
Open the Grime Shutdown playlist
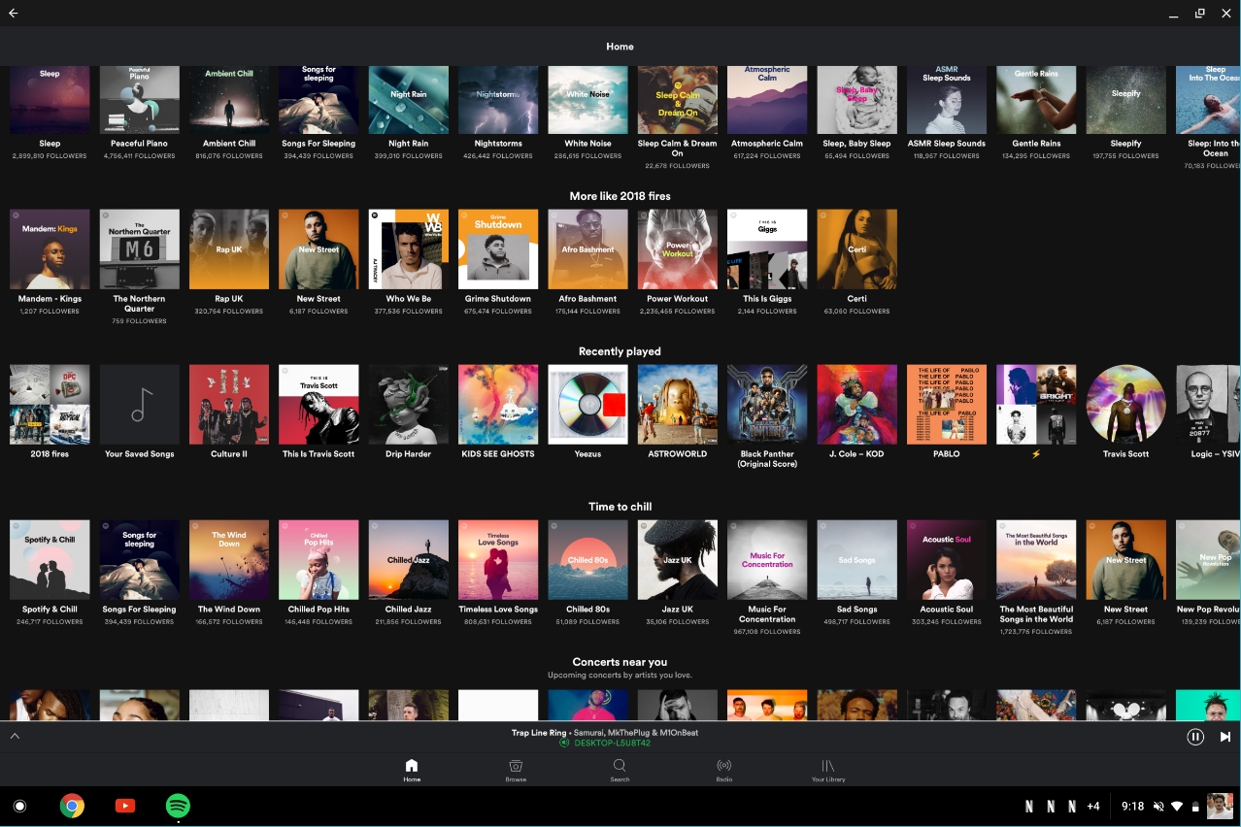pyautogui.click(x=498, y=249)
